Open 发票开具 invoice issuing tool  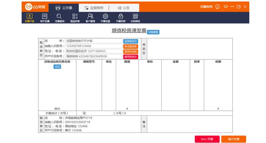pos(30,18)
